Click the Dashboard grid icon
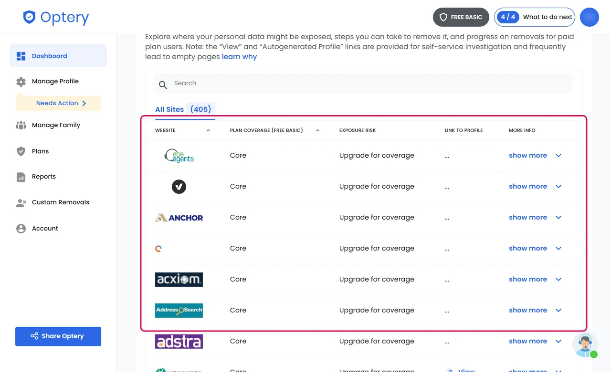This screenshot has height=372, width=611. (21, 56)
